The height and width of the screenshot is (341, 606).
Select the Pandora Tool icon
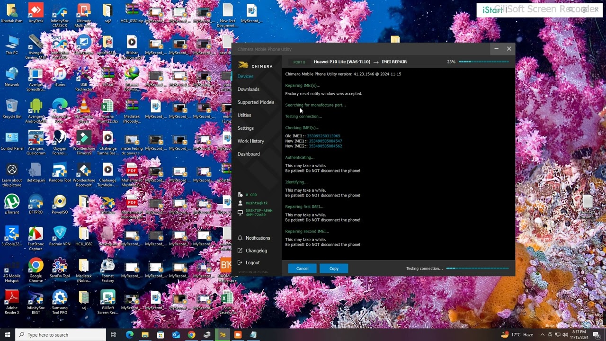pos(60,172)
